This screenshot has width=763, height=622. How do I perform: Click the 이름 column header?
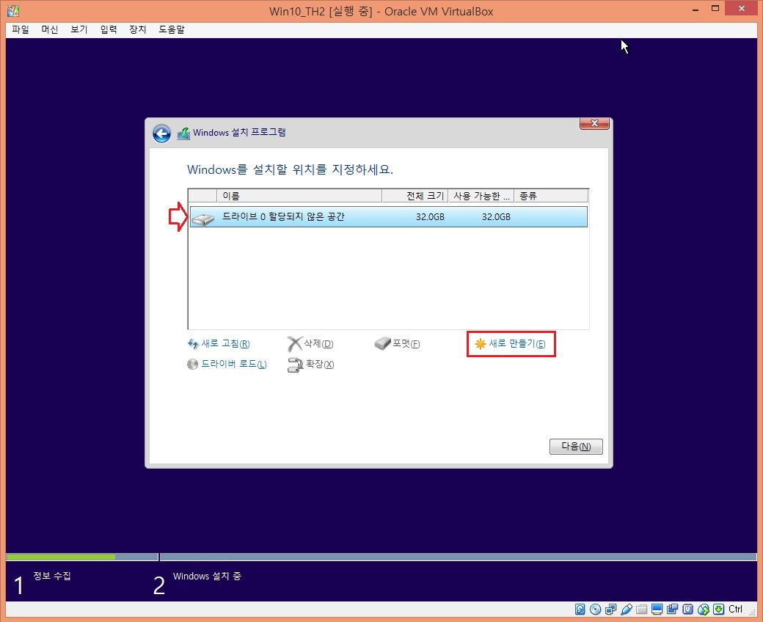(x=299, y=196)
